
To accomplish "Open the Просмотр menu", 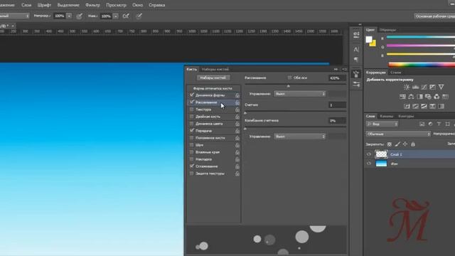I will [x=116, y=5].
